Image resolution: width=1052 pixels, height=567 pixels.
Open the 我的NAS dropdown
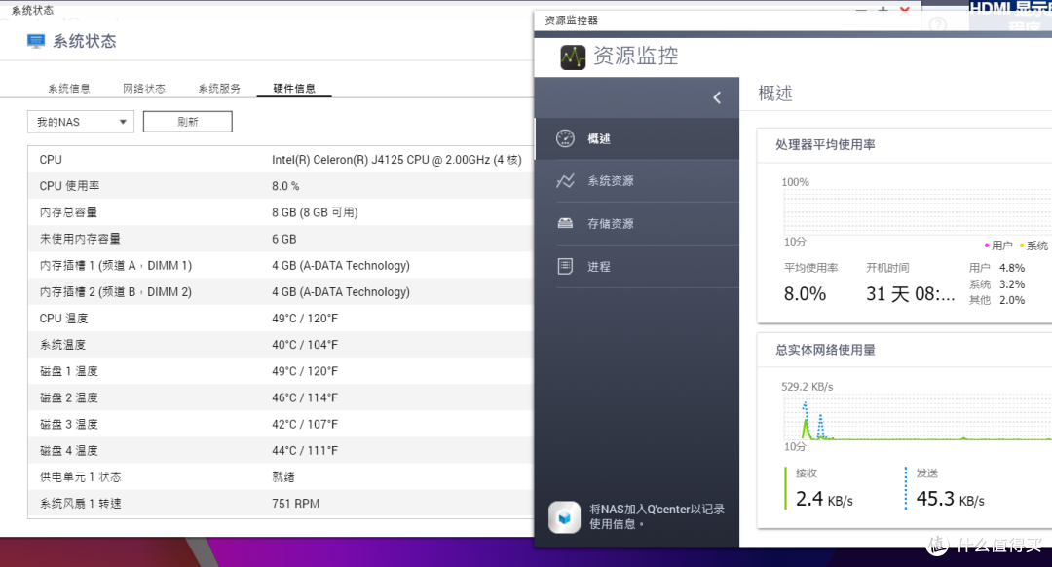[x=81, y=122]
